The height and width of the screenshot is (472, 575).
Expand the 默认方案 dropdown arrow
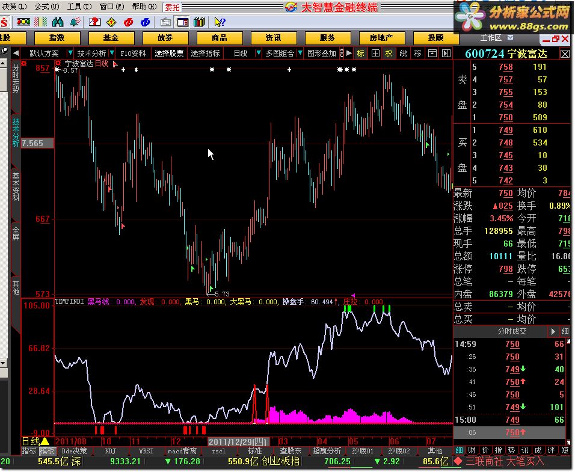[70, 54]
